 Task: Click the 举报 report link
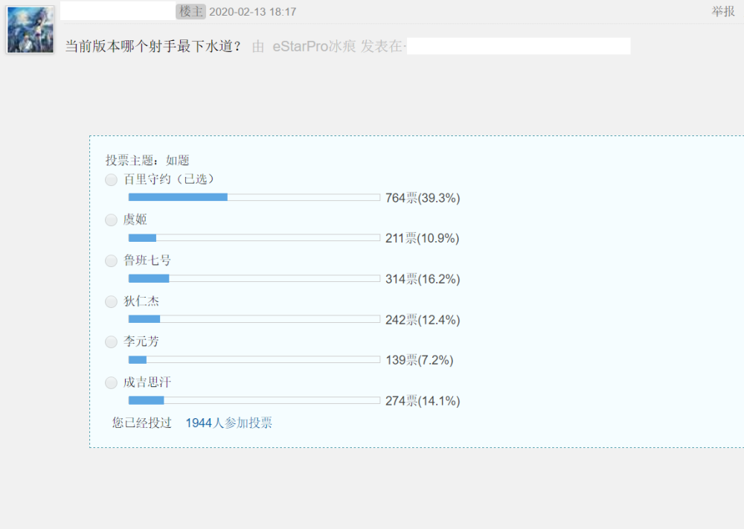click(x=723, y=12)
